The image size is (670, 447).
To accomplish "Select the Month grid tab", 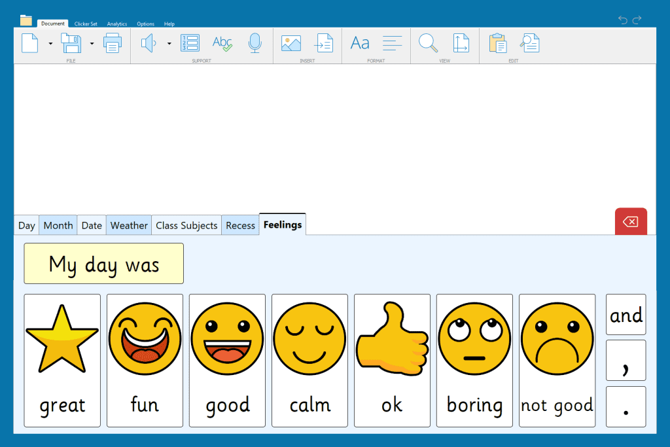I will coord(58,225).
